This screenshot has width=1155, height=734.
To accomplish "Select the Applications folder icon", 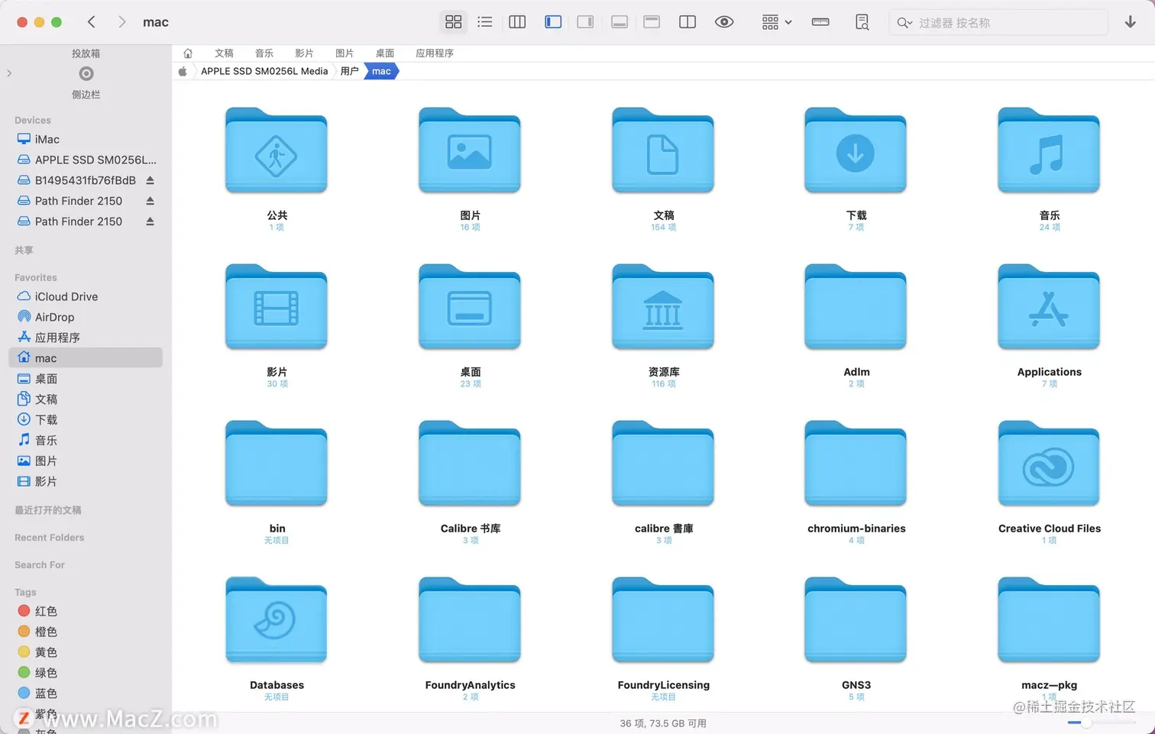I will 1049,307.
